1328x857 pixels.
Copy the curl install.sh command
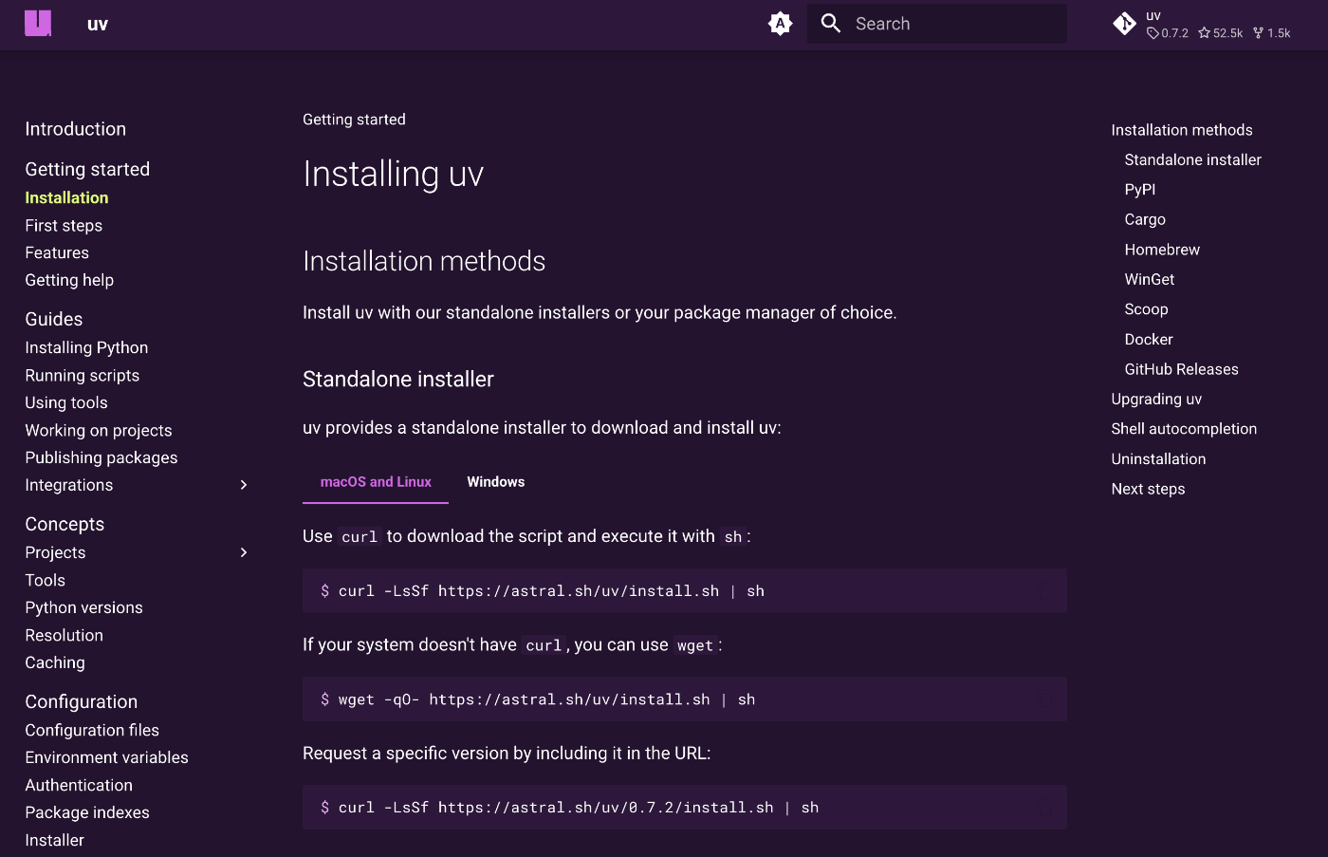(1045, 591)
